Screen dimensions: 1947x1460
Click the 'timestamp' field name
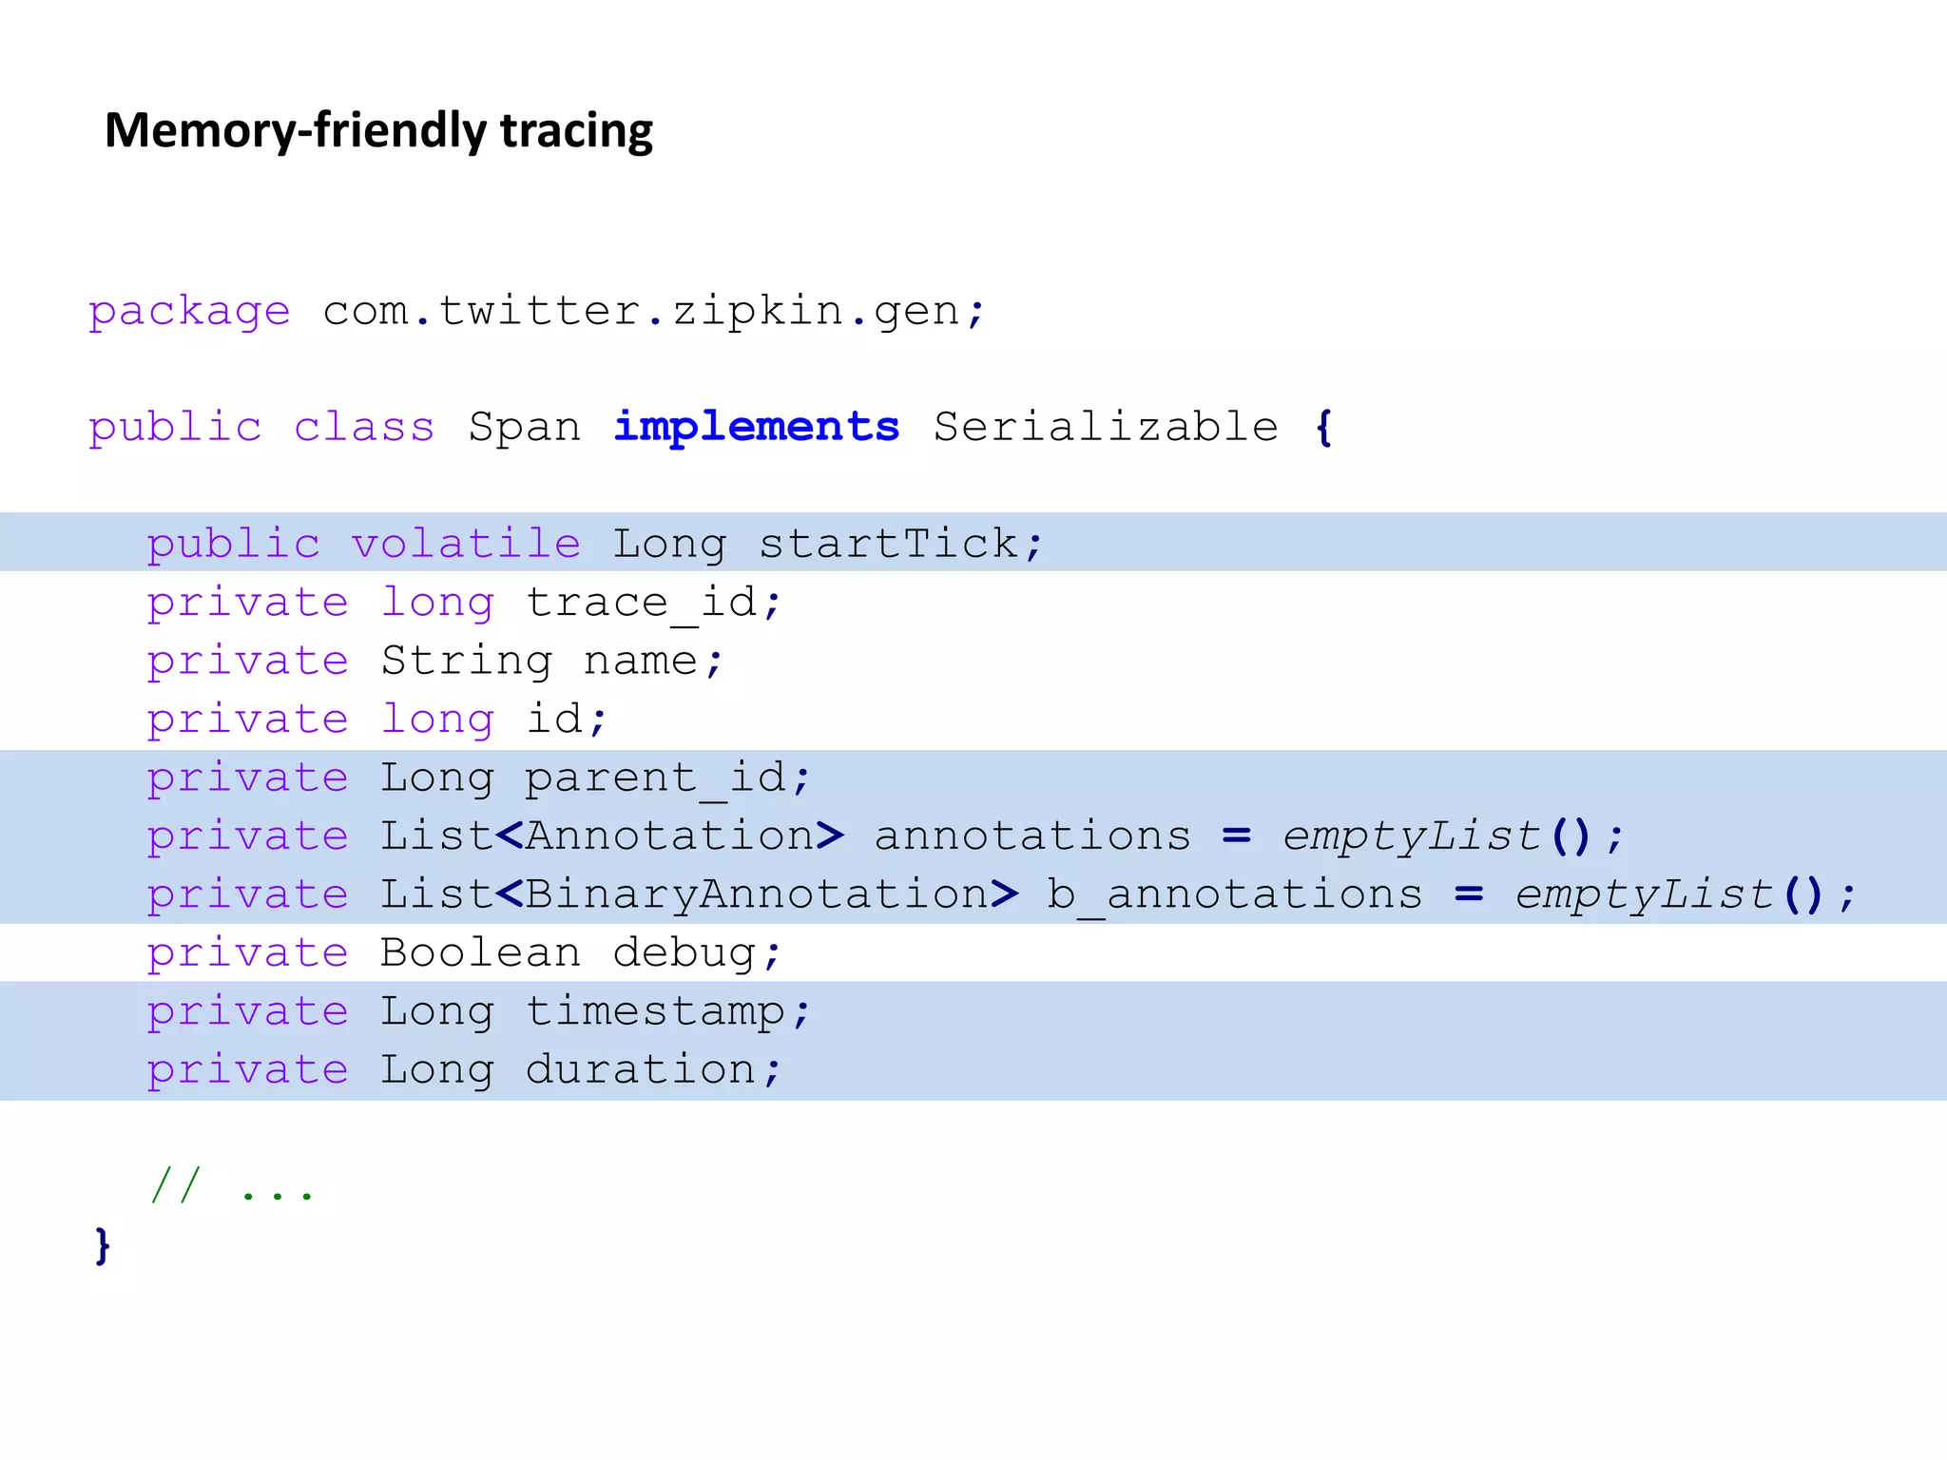tap(656, 1011)
